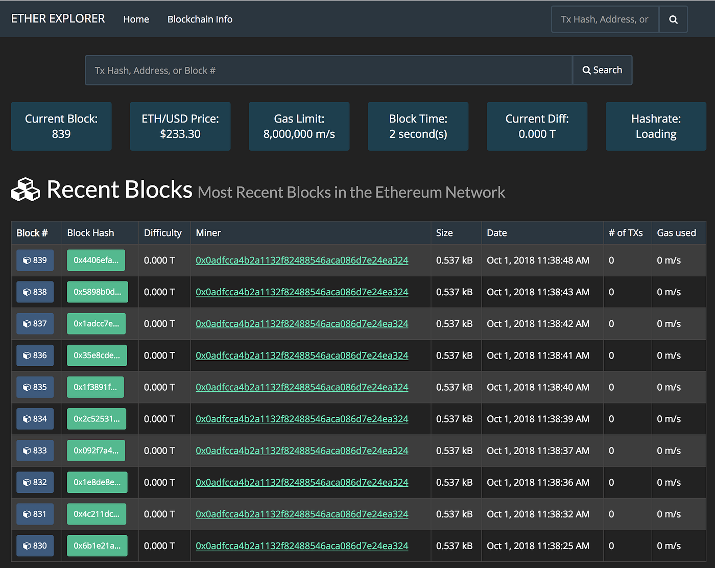Click the Recent Blocks heading text
The image size is (715, 568).
point(120,190)
